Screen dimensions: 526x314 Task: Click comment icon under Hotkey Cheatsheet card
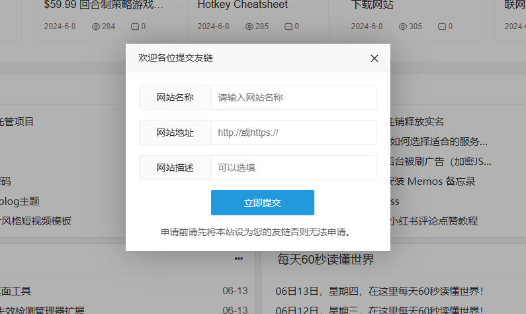[288, 26]
